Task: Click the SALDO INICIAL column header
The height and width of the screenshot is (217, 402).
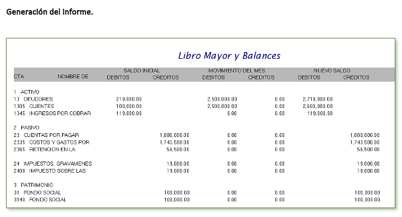Action: pyautogui.click(x=141, y=70)
